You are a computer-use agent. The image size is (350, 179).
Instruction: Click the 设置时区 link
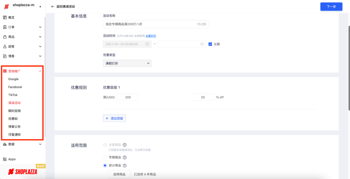click(151, 36)
